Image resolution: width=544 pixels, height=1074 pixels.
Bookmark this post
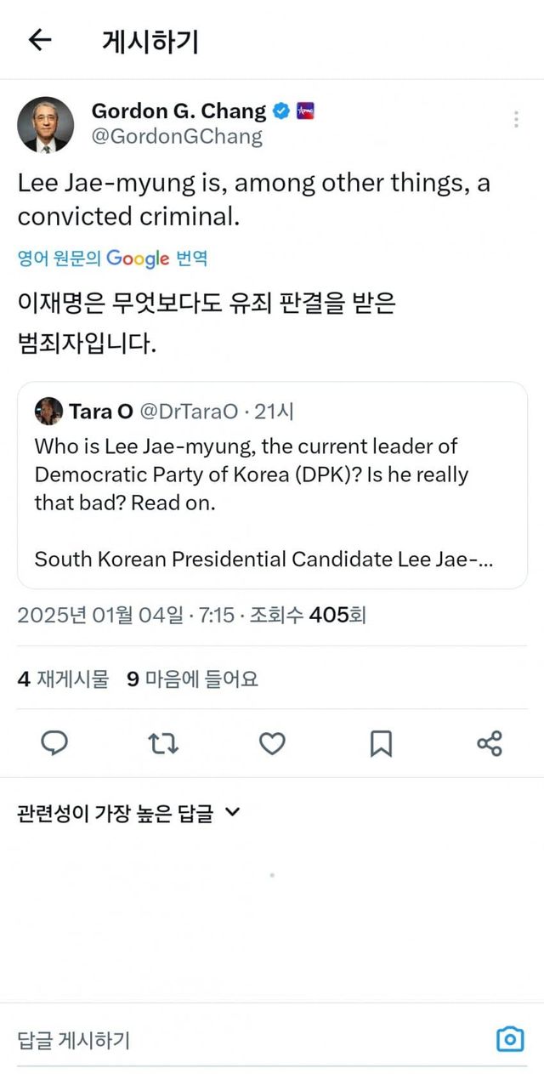pyautogui.click(x=381, y=744)
